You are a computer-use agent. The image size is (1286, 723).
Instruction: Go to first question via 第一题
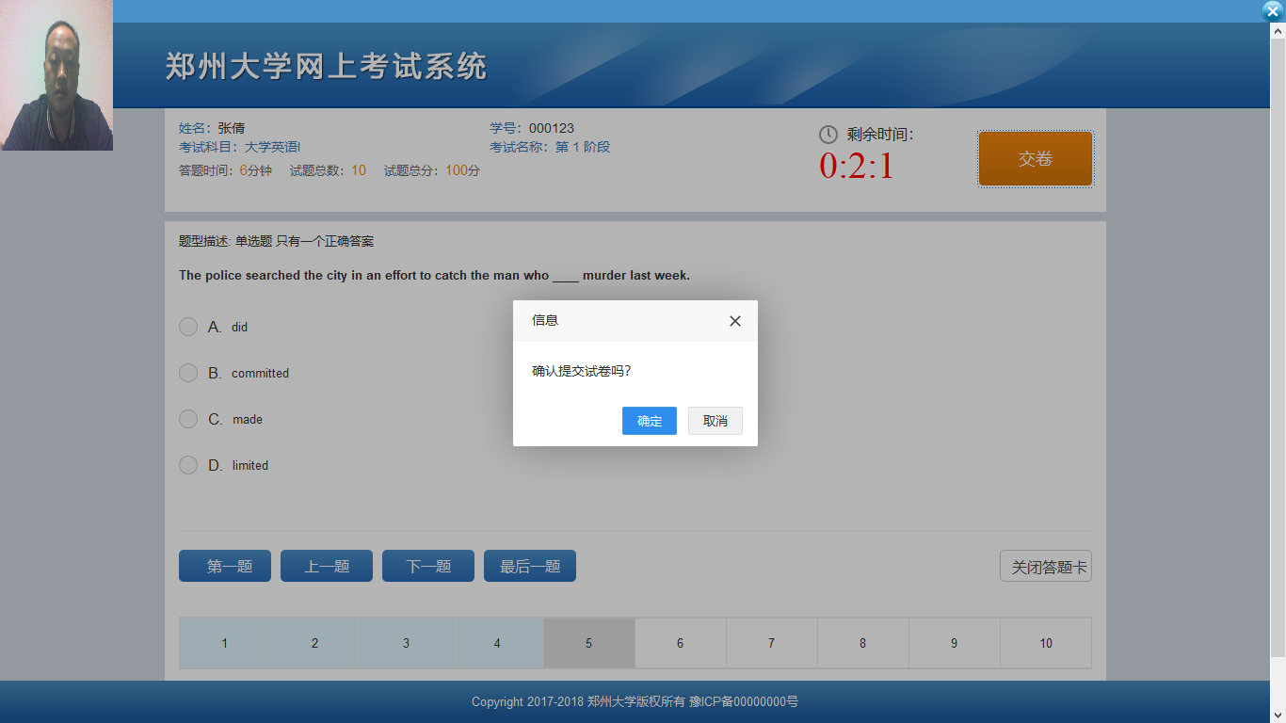[225, 566]
